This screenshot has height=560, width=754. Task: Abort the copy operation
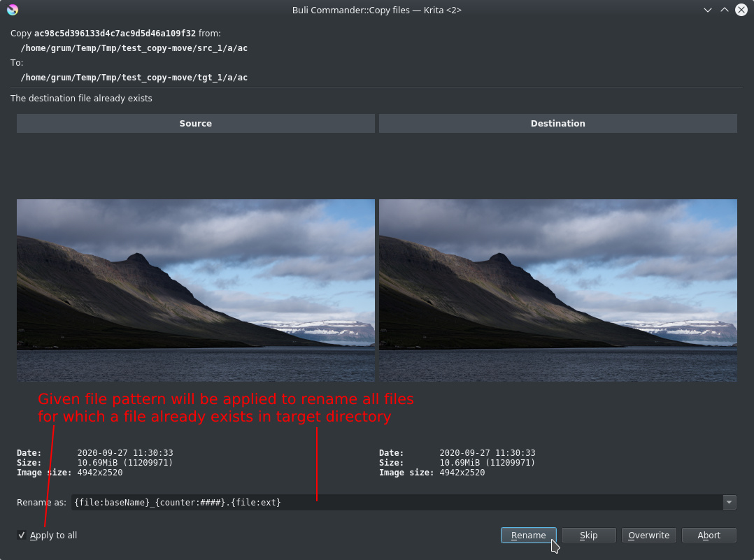coord(709,536)
